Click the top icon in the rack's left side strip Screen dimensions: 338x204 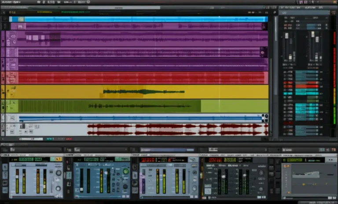pyautogui.click(x=5, y=167)
